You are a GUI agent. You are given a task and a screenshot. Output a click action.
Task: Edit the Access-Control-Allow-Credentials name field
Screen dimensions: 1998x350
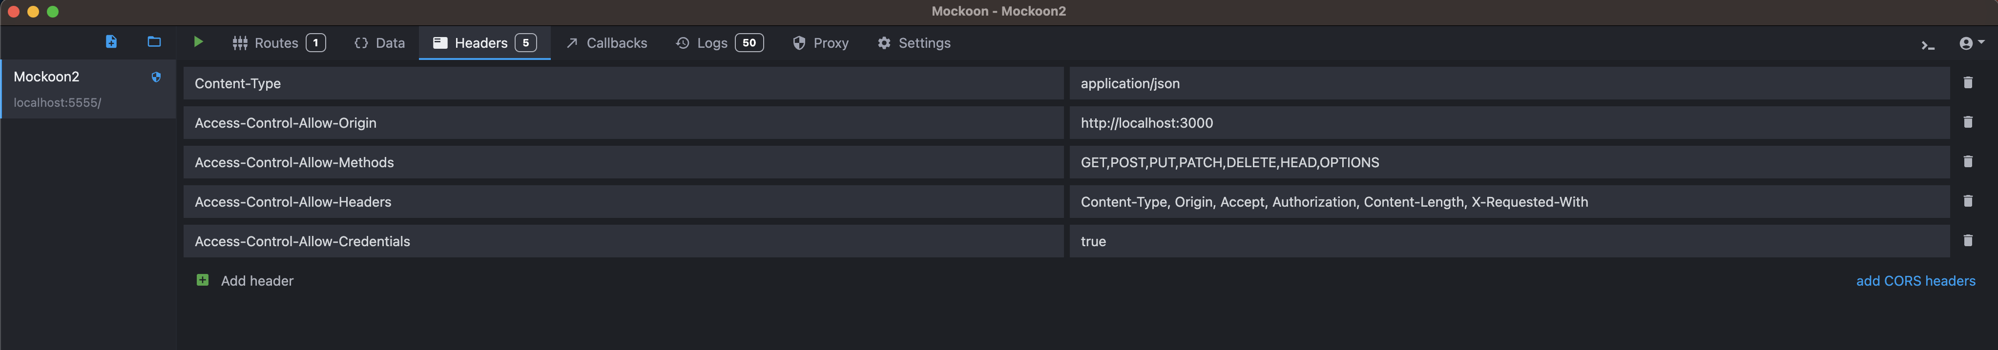624,241
